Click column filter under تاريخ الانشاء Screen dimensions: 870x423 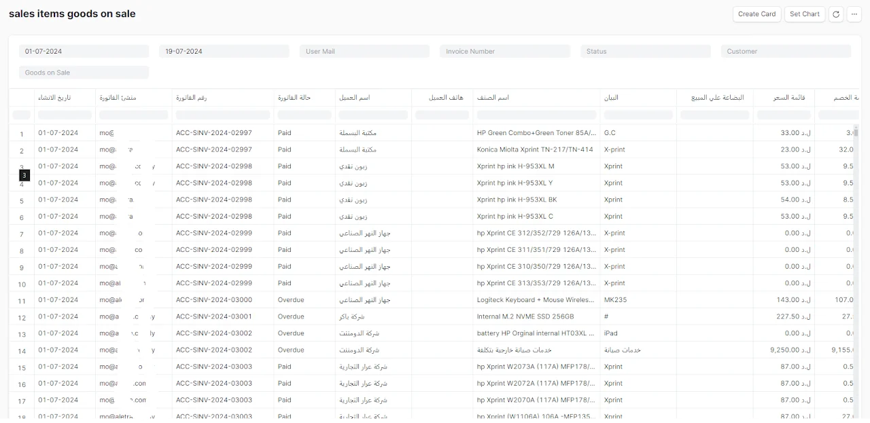pos(65,115)
